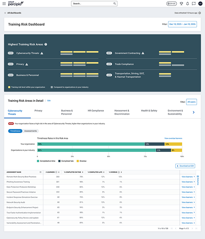
Task: Switch to the Assessments toggle pill
Action: (30, 131)
